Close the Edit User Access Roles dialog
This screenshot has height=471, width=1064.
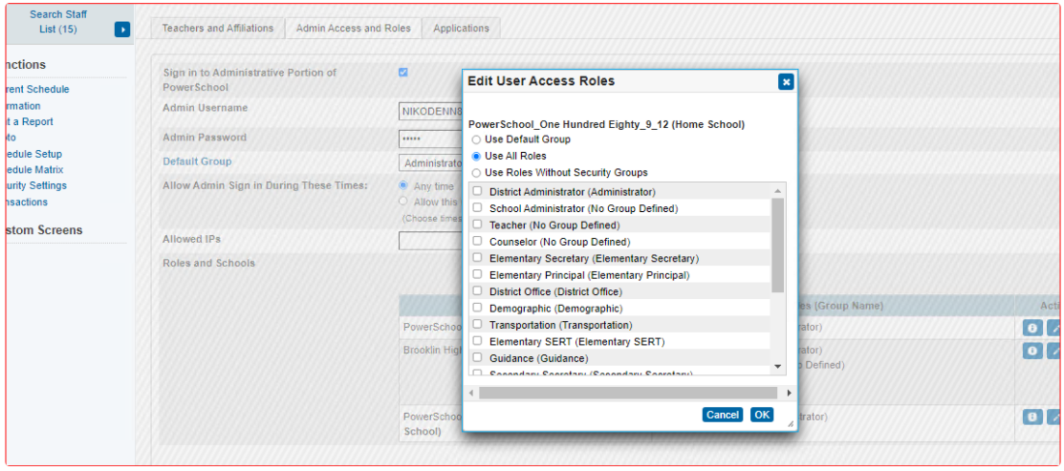pyautogui.click(x=786, y=82)
